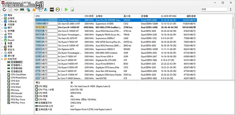This screenshot has height=115, width=235.
Task: Select the 軟體 software item
Action: pyautogui.click(x=10, y=46)
